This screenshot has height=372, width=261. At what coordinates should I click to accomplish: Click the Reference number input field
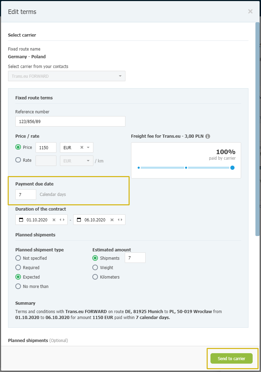[70, 121]
